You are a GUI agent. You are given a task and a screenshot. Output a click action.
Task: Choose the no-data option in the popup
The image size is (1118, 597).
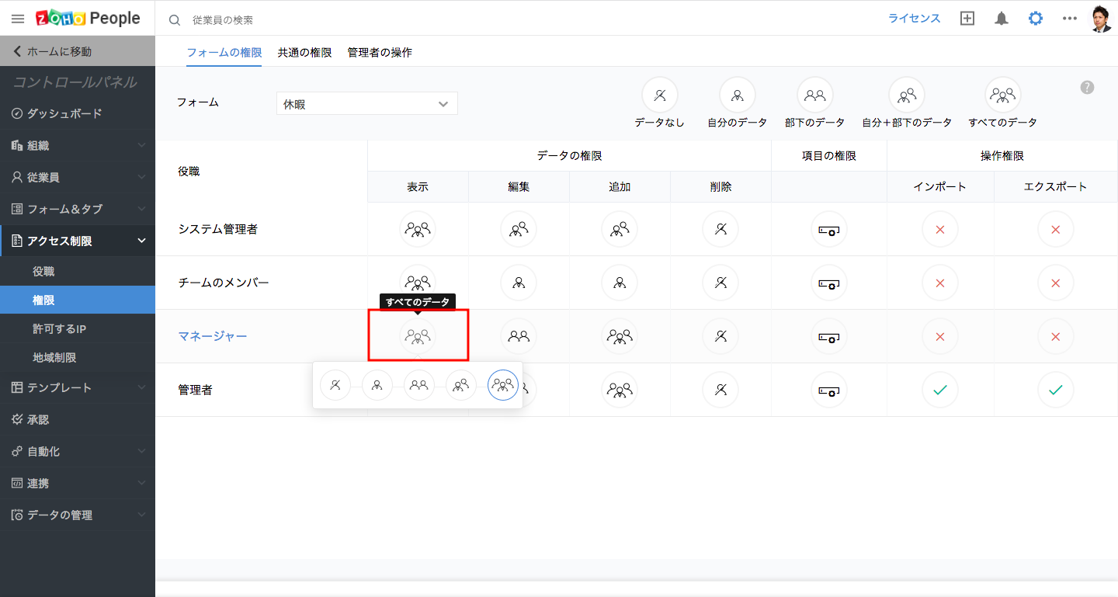tap(335, 385)
